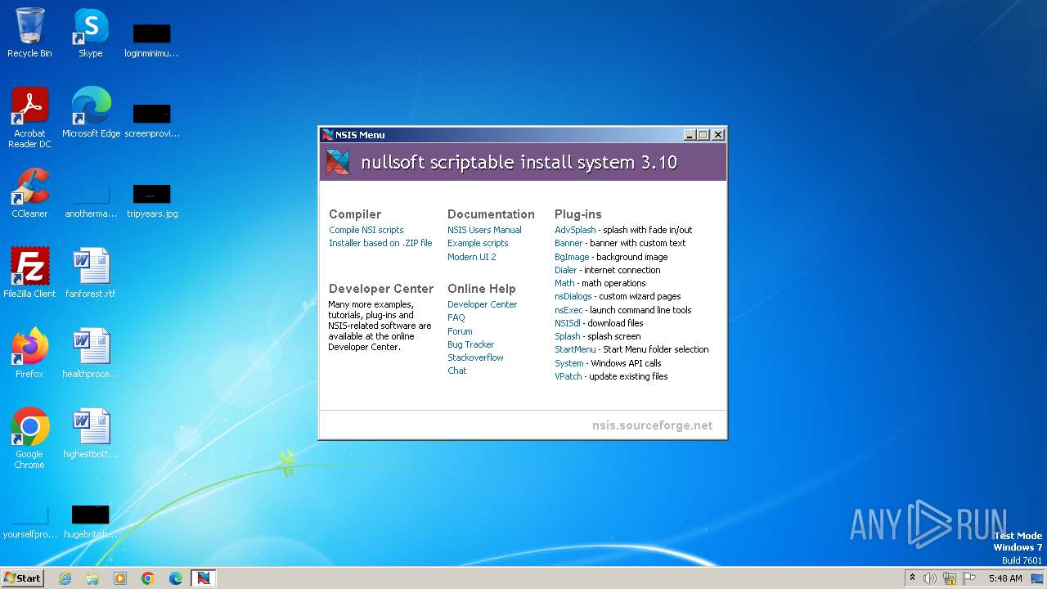This screenshot has height=589, width=1047.
Task: Open the System plug-in link
Action: [569, 363]
